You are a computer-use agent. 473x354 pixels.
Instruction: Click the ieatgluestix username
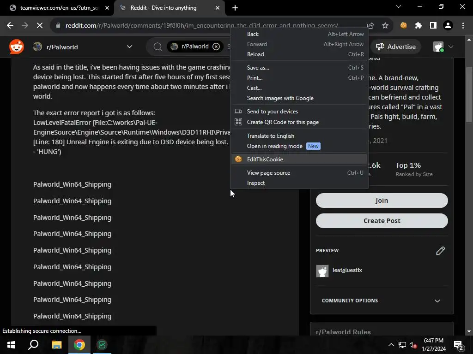pos(347,270)
